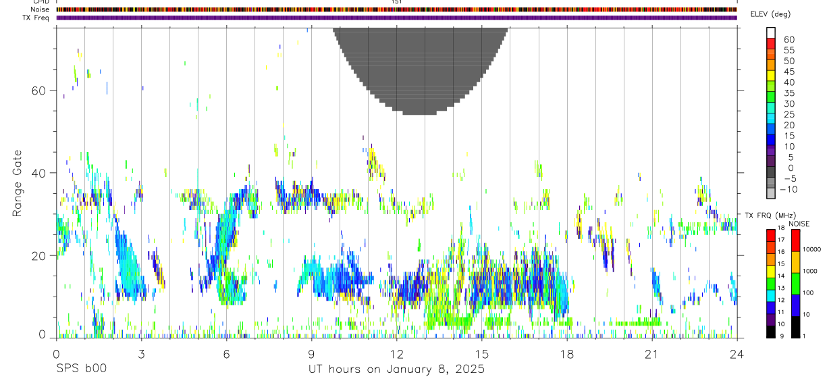Click the Noise color strip above the plot

pyautogui.click(x=396, y=9)
